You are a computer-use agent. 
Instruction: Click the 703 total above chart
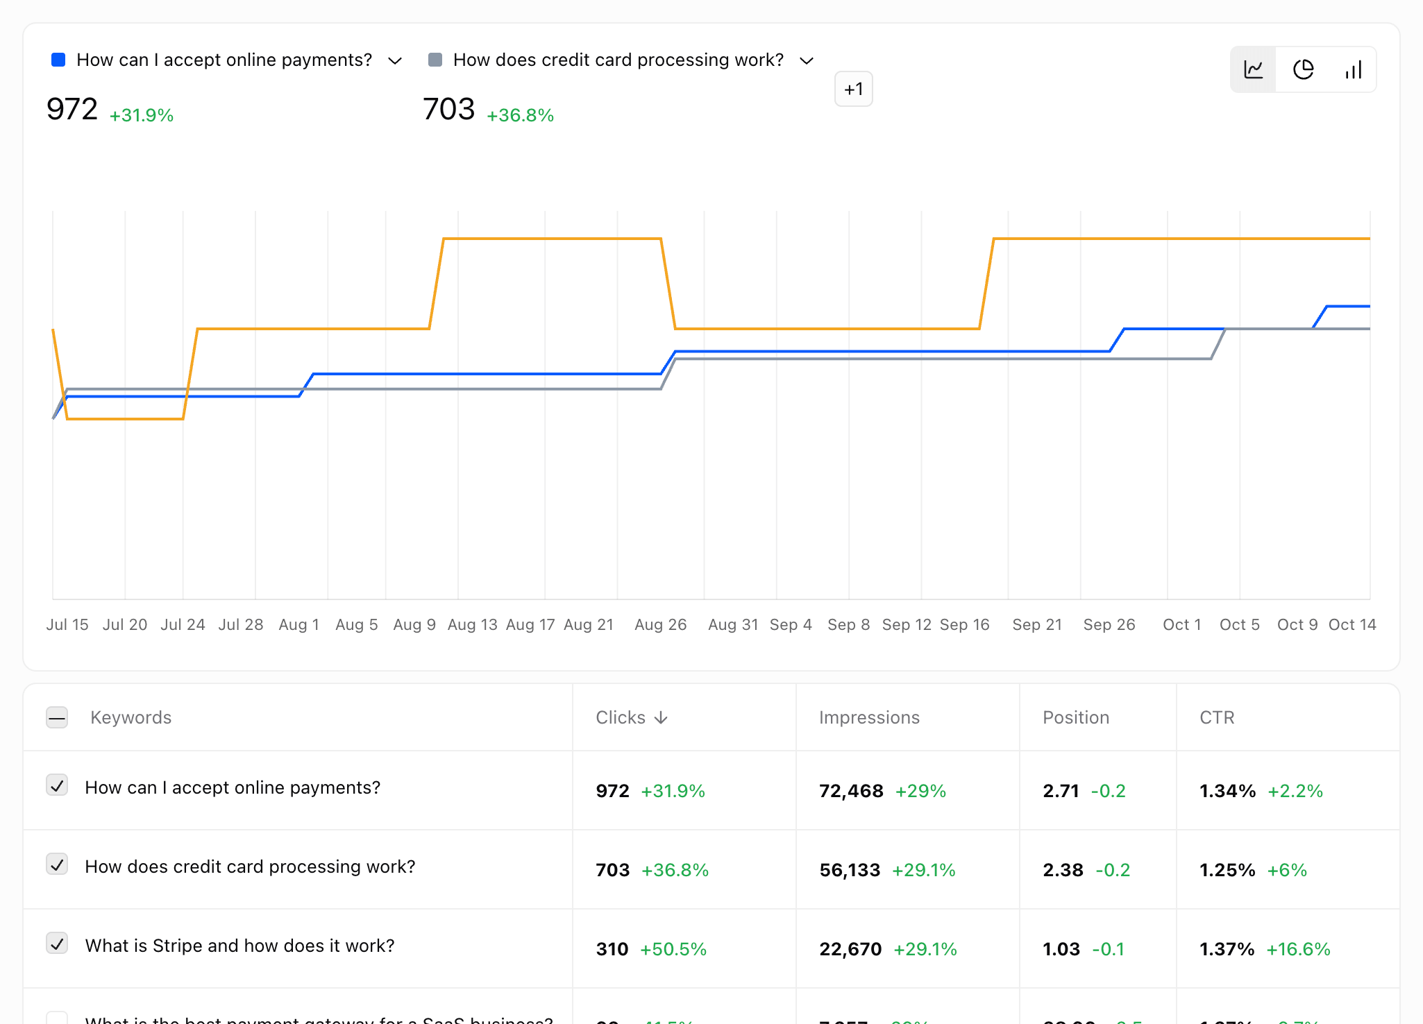tap(449, 109)
